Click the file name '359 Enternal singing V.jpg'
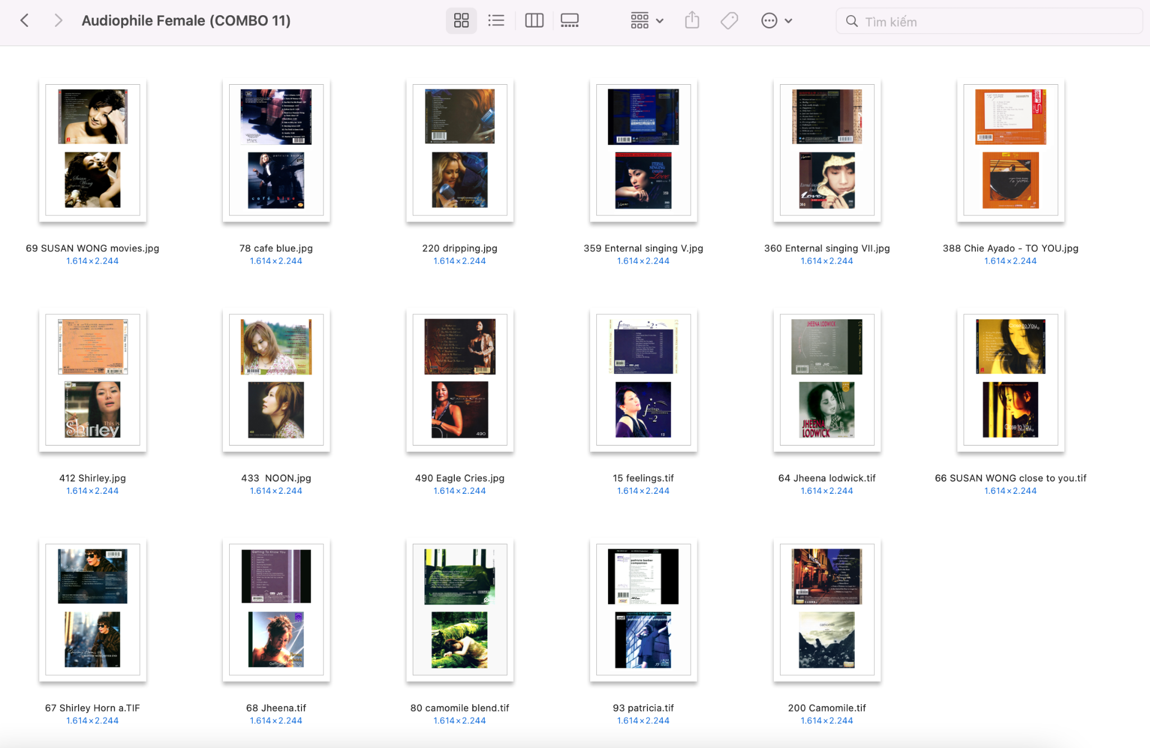This screenshot has width=1150, height=748. coord(644,248)
